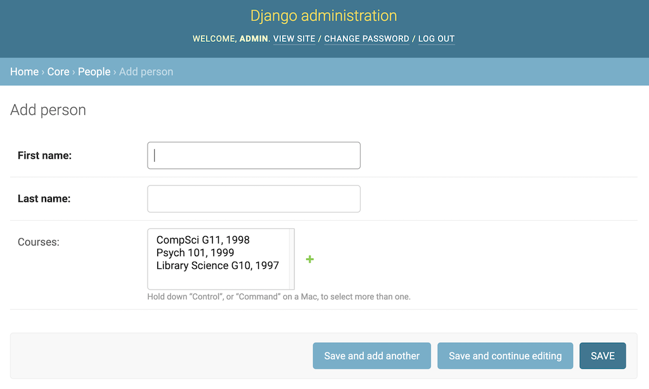Go to the People list via breadcrumb
Viewport: 649px width, 389px height.
coord(94,71)
